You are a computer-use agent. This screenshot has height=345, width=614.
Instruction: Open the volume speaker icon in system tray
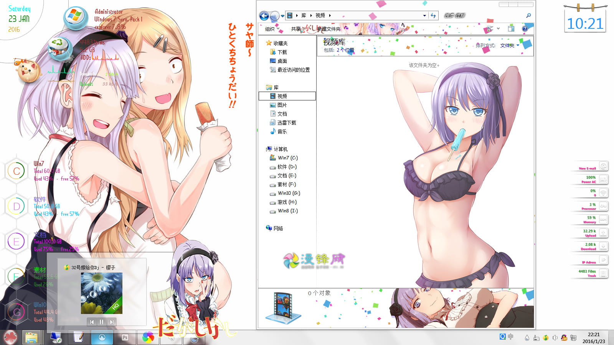tap(555, 337)
